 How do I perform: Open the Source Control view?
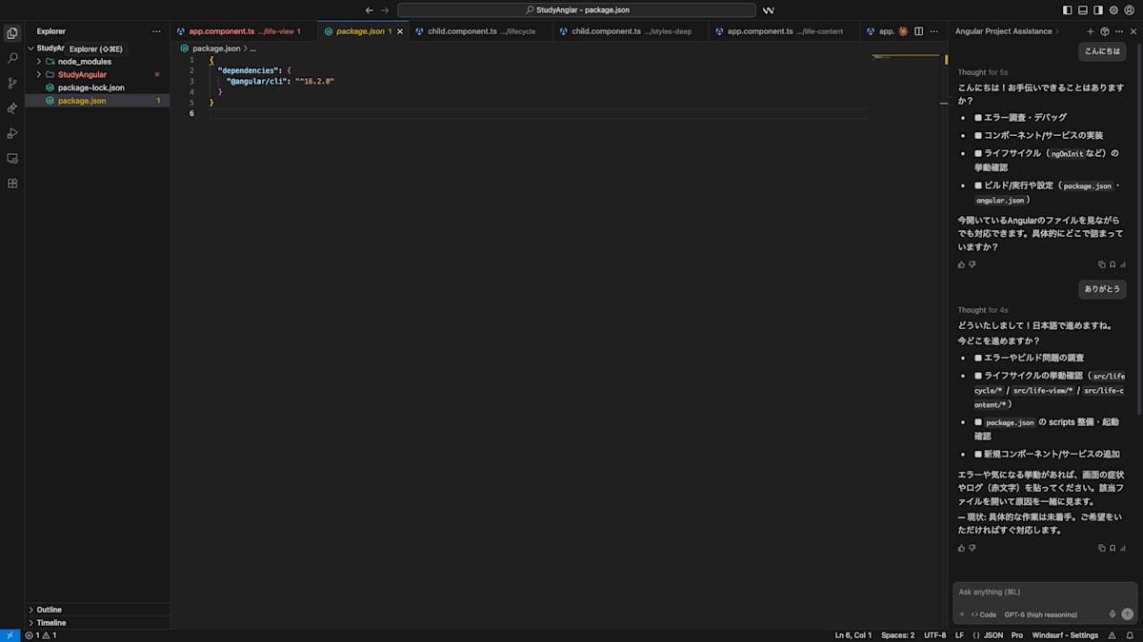(12, 83)
